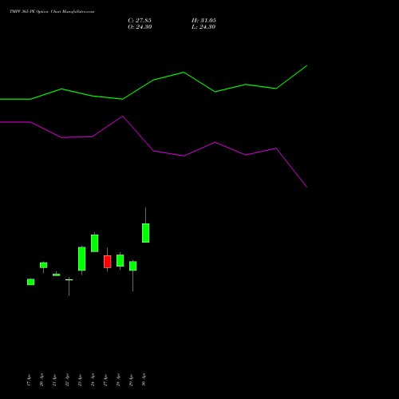The width and height of the screenshot is (399, 399).
Task: Select the 27 Apr date label
Action: click(105, 380)
